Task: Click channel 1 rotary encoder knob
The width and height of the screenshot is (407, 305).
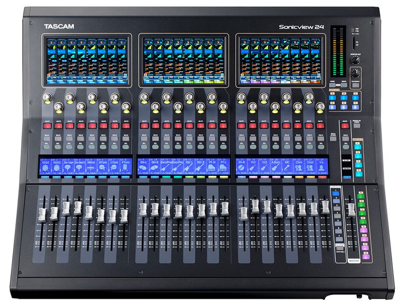Action: tap(47, 98)
